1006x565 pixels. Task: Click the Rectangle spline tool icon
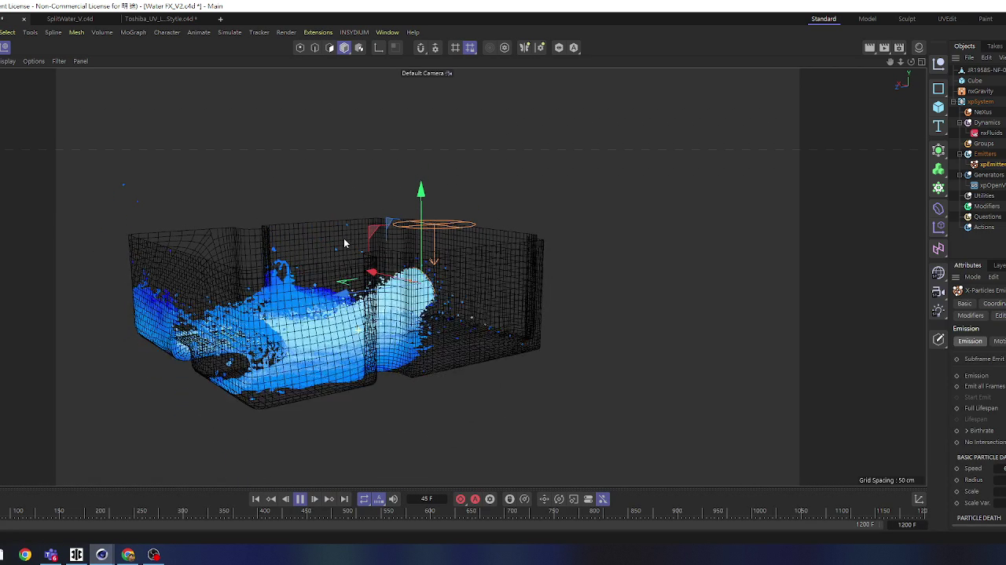tap(938, 89)
